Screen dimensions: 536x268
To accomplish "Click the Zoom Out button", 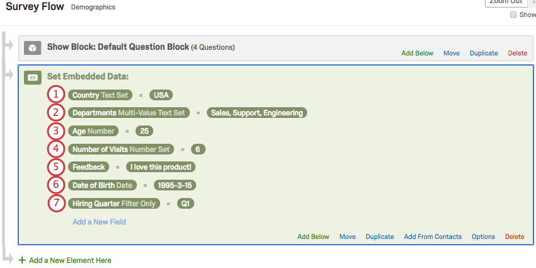I will tap(506, 2).
